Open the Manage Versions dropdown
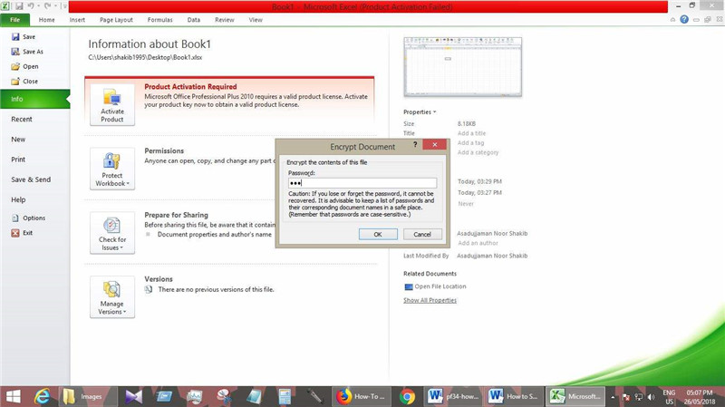Image resolution: width=725 pixels, height=407 pixels. tap(112, 297)
